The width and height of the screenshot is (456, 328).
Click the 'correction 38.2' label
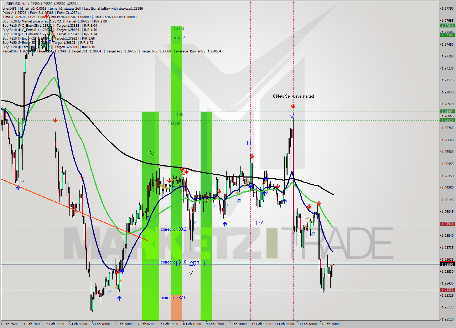coord(173,229)
